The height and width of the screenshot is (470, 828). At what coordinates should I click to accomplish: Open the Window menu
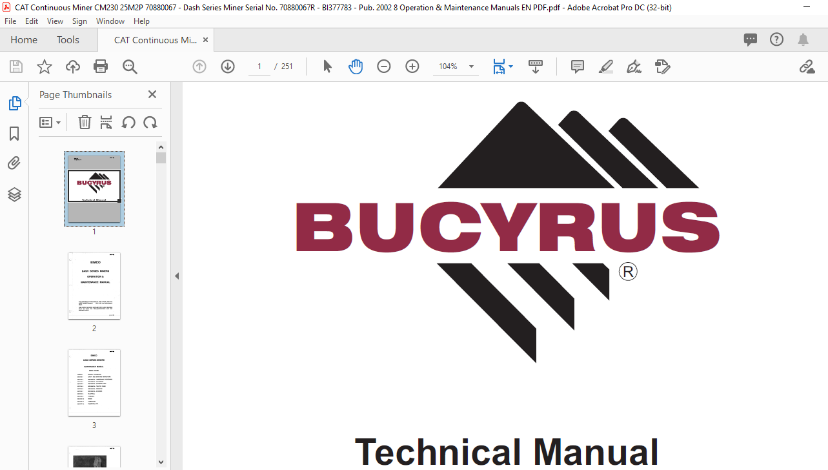coord(110,21)
